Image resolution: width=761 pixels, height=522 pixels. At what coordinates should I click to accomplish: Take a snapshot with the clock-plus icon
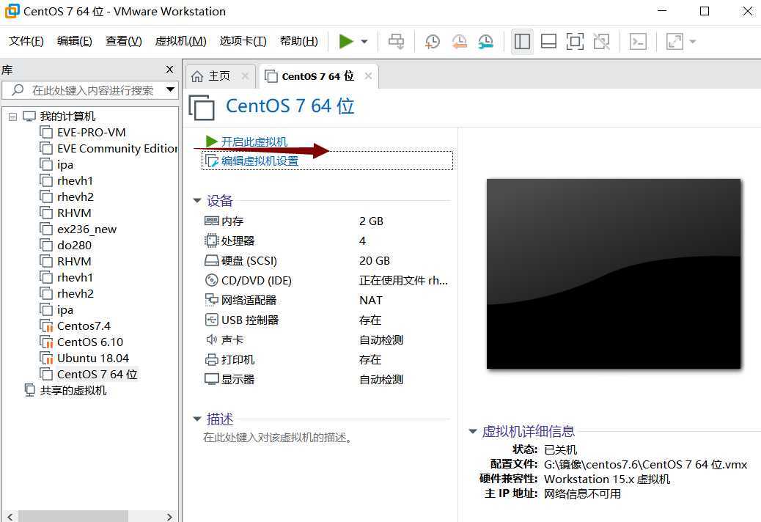pyautogui.click(x=432, y=41)
